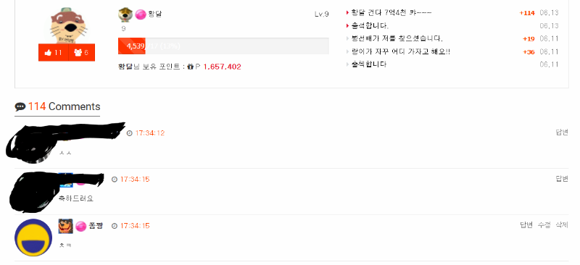Screen dimensions: 580x265
Task: Click the 폼짱 username in comments
Action: coord(96,226)
